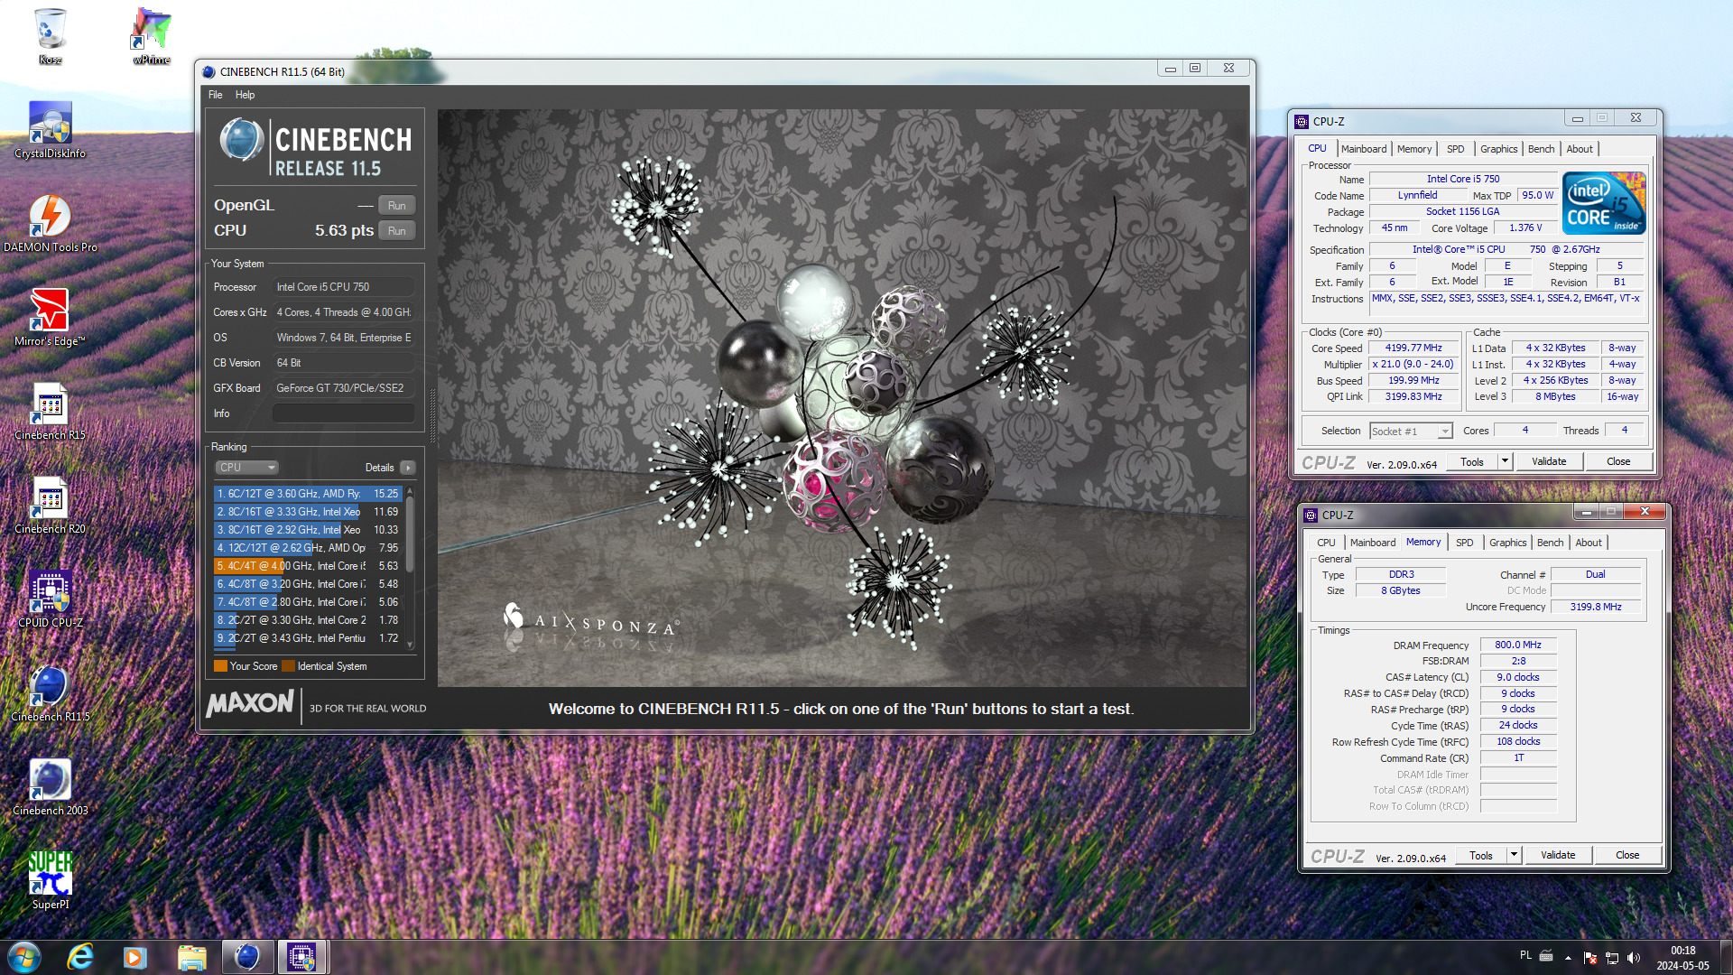
Task: Click Validate in top CPU-Z window
Action: click(x=1549, y=461)
